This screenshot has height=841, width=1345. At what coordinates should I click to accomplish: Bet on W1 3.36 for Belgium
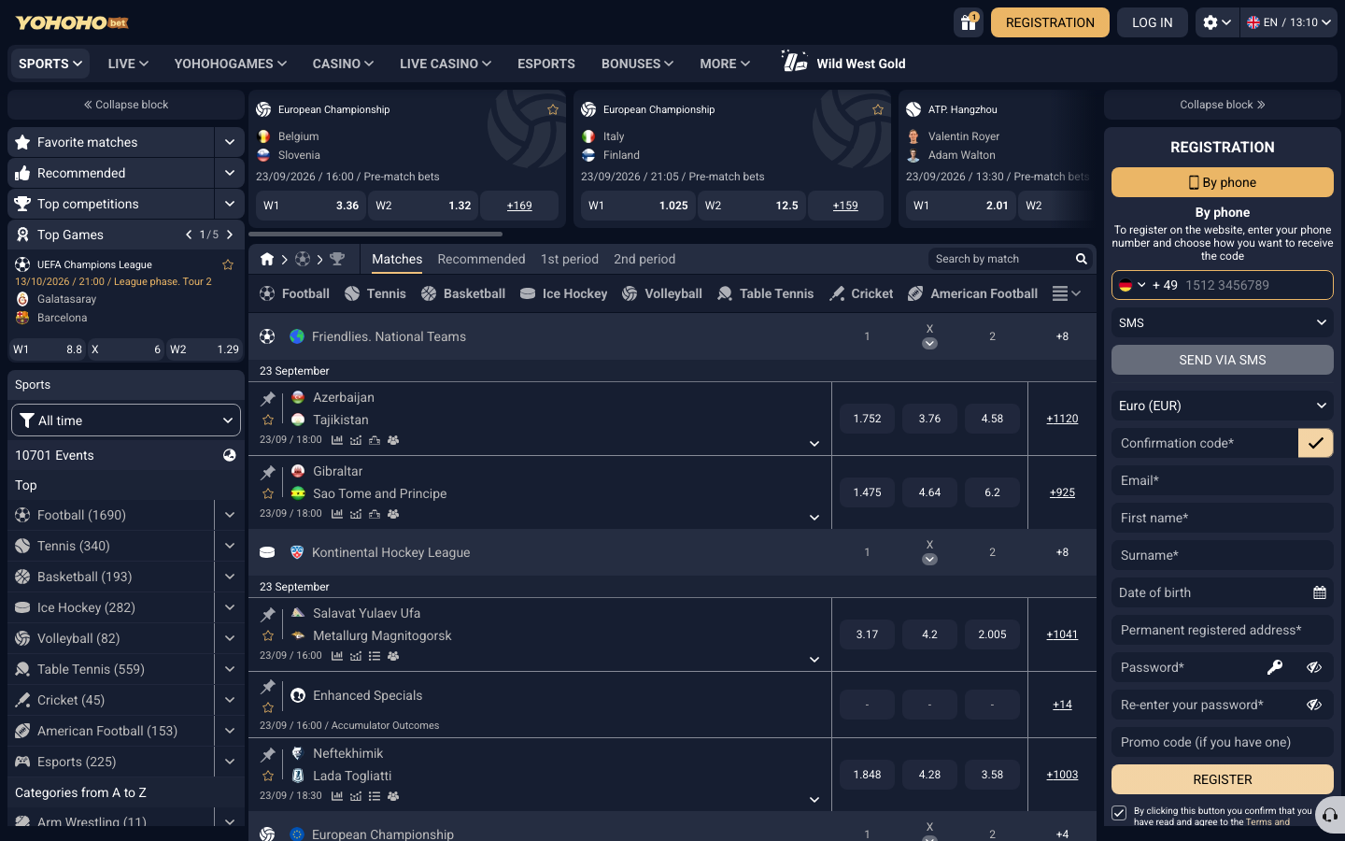(x=311, y=206)
